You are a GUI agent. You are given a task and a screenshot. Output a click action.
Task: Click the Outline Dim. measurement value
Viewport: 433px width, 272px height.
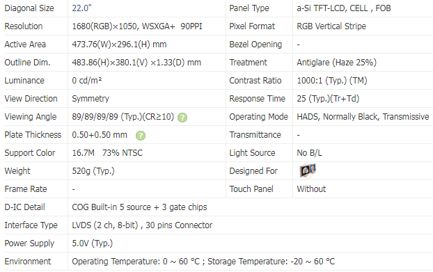[x=136, y=63]
